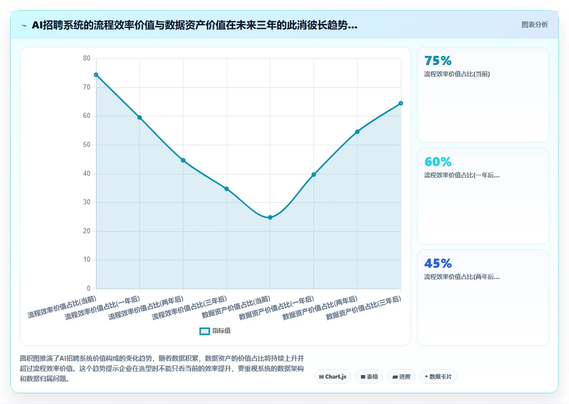Click the y-axis value 50
569x404 pixels.
pos(86,144)
